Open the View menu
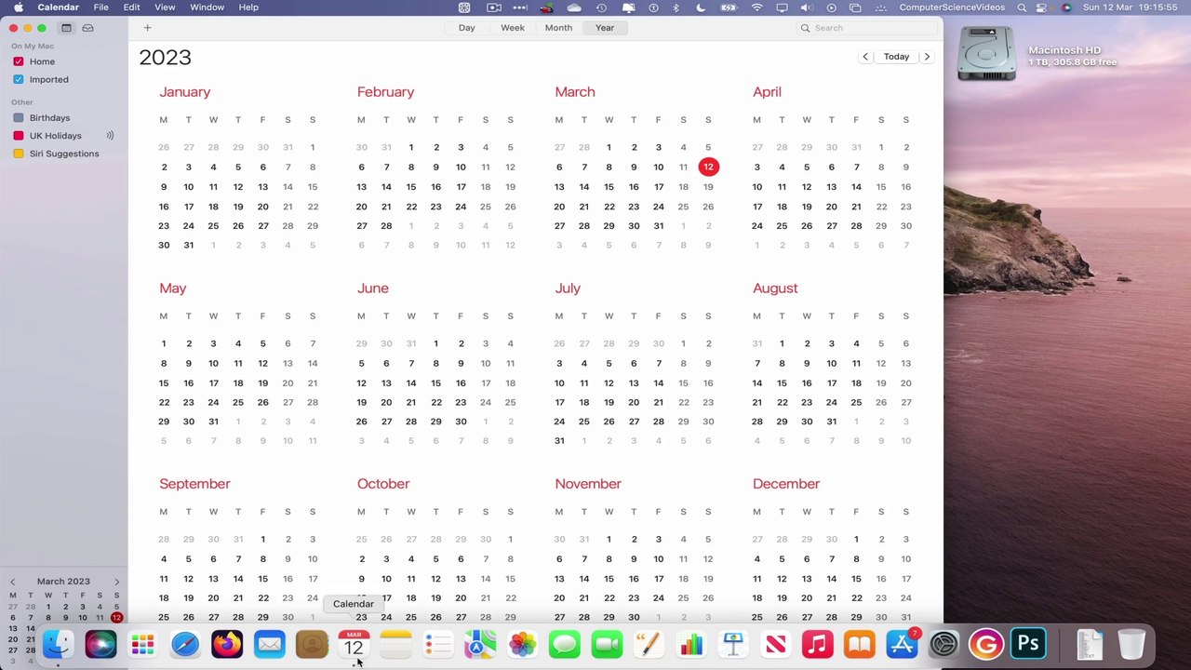 tap(165, 7)
